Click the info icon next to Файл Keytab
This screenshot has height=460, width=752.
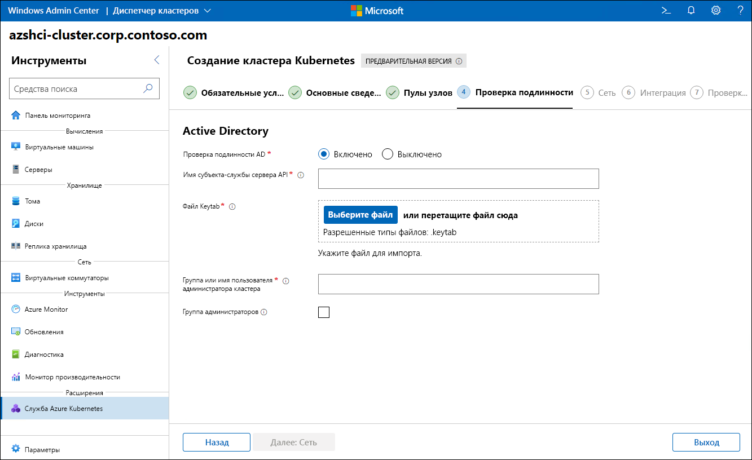232,207
